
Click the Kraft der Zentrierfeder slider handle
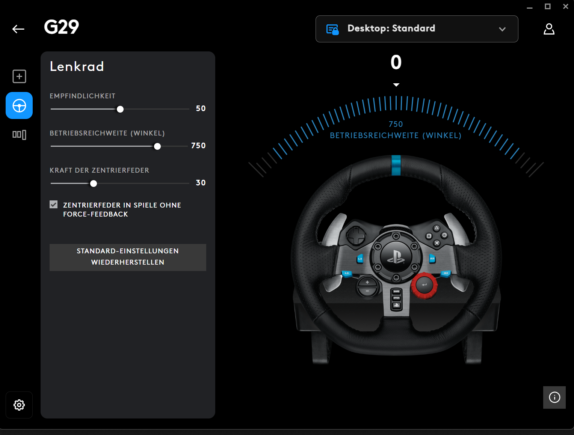click(x=94, y=184)
